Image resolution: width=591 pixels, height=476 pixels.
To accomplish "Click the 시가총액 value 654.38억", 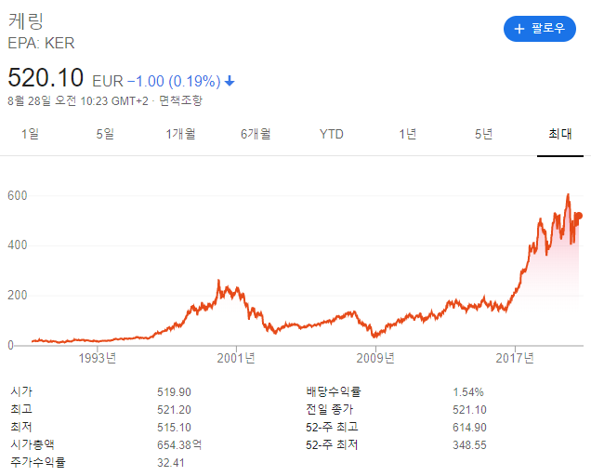I will coord(179,444).
